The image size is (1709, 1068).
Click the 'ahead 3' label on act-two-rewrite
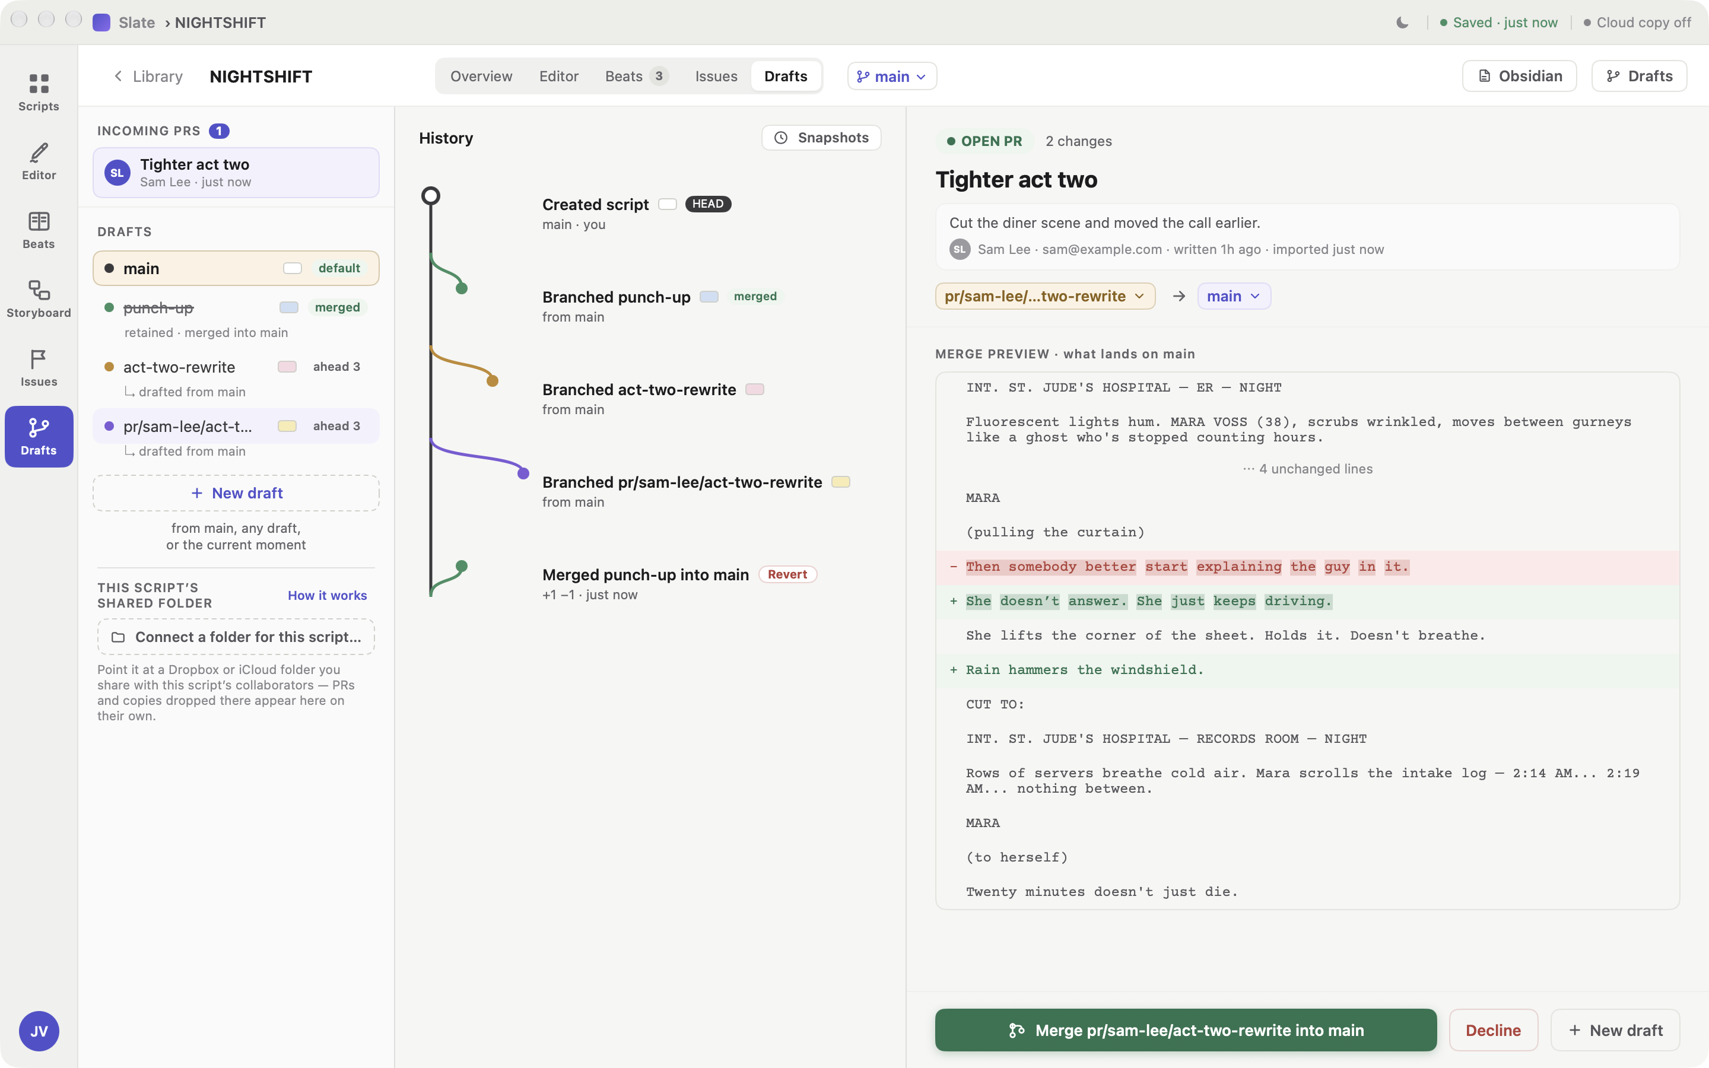tap(337, 367)
